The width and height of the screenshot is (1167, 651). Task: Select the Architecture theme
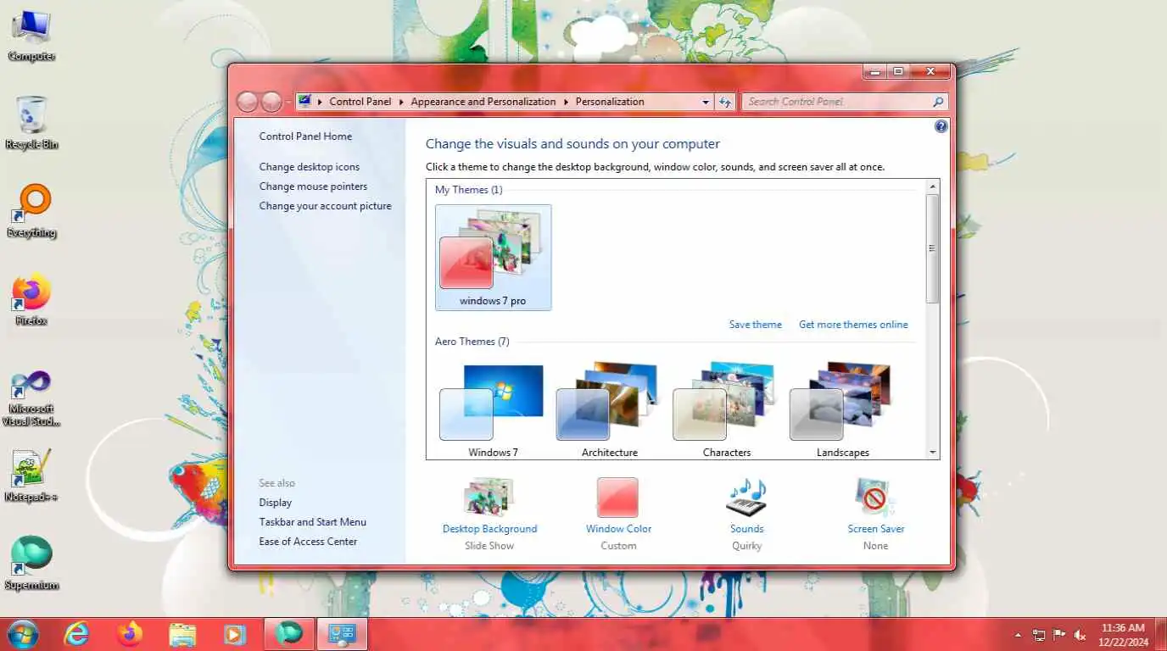[x=609, y=409]
